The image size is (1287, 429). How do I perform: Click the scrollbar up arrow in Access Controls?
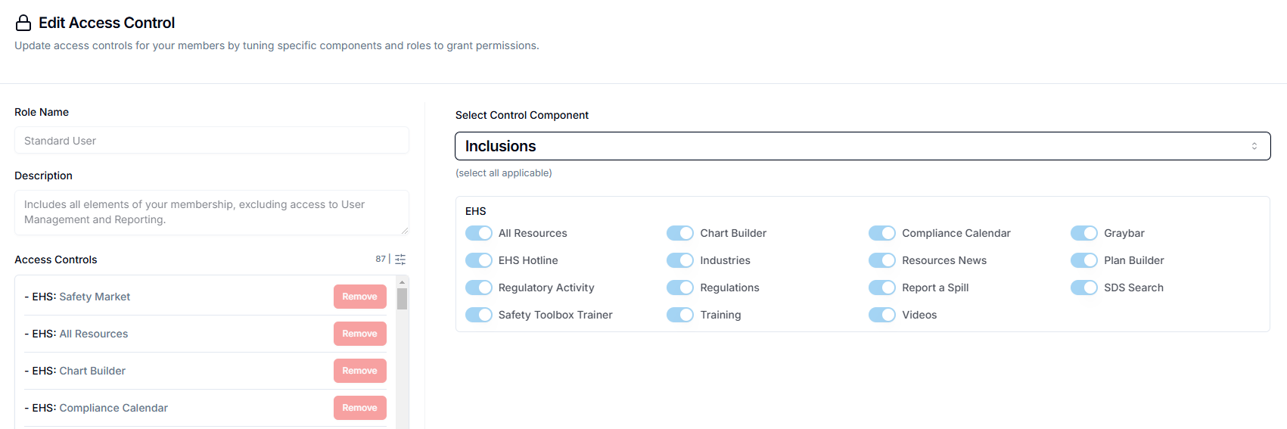tap(402, 281)
